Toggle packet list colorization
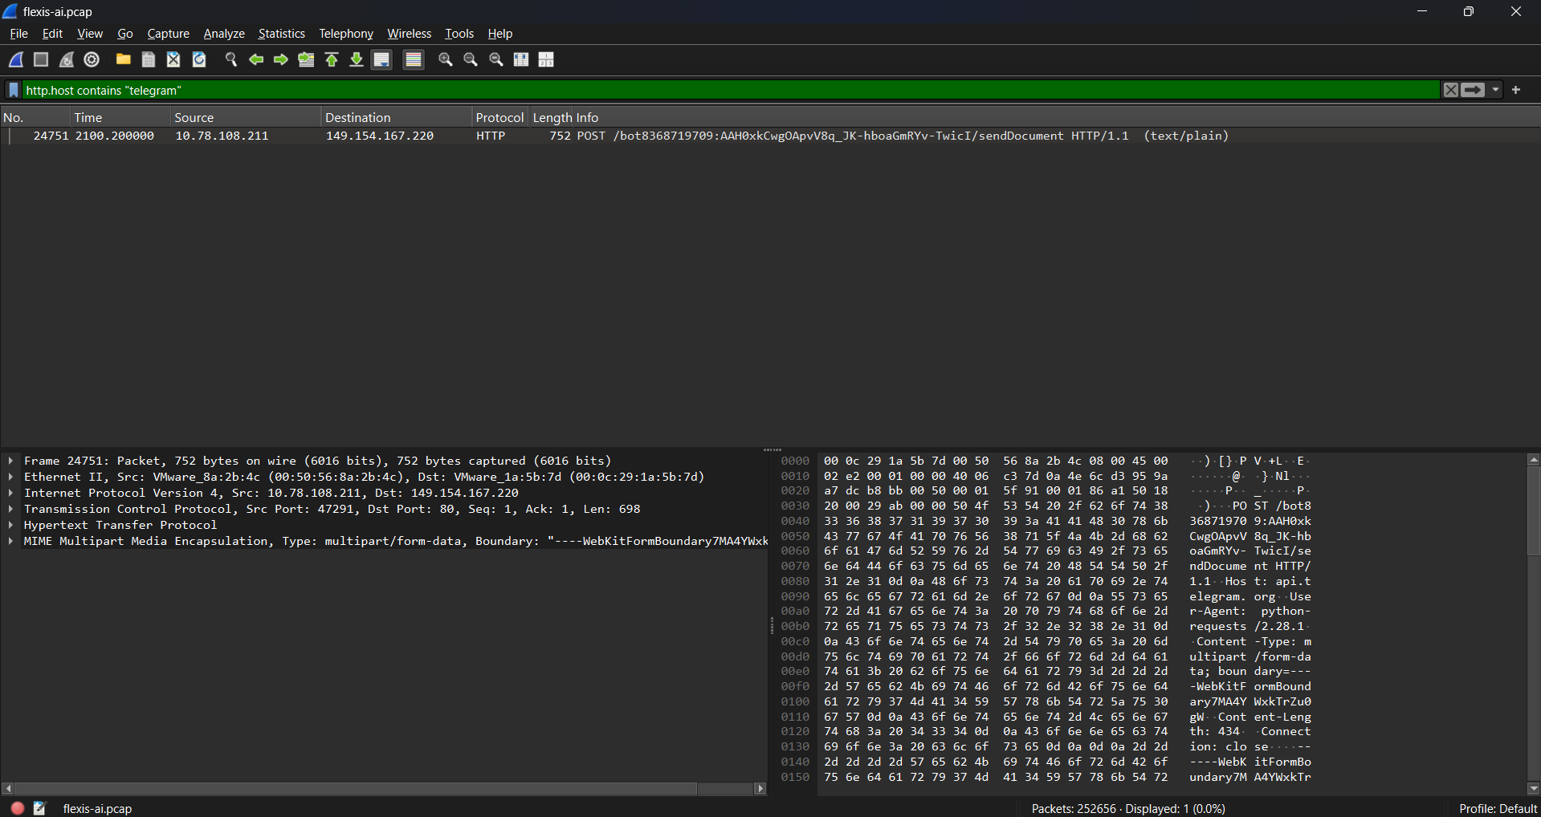Viewport: 1541px width, 817px height. click(x=414, y=59)
